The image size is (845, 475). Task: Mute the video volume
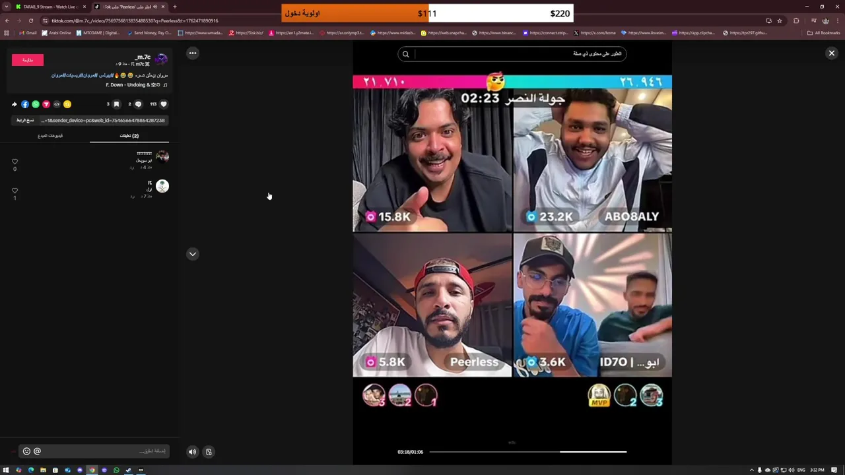[192, 452]
